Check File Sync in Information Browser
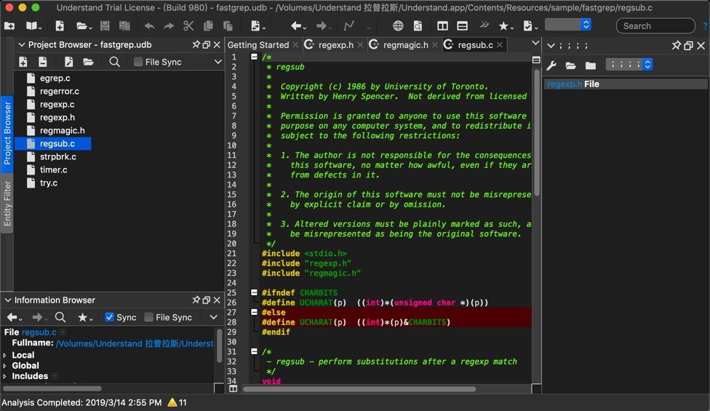The width and height of the screenshot is (710, 411). (x=148, y=317)
